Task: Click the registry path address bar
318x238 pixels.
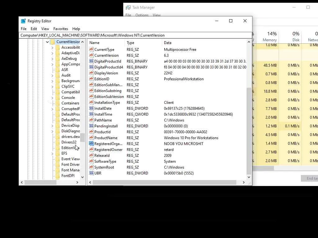Action: (135, 35)
